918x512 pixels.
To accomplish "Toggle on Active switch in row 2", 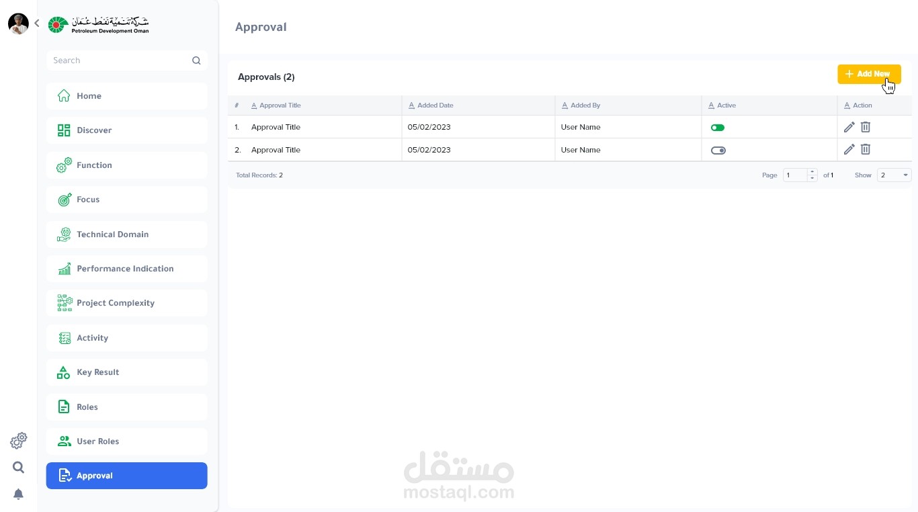I will [x=718, y=151].
